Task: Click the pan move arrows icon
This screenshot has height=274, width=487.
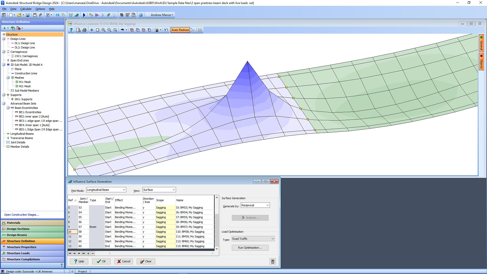Action: click(92, 30)
